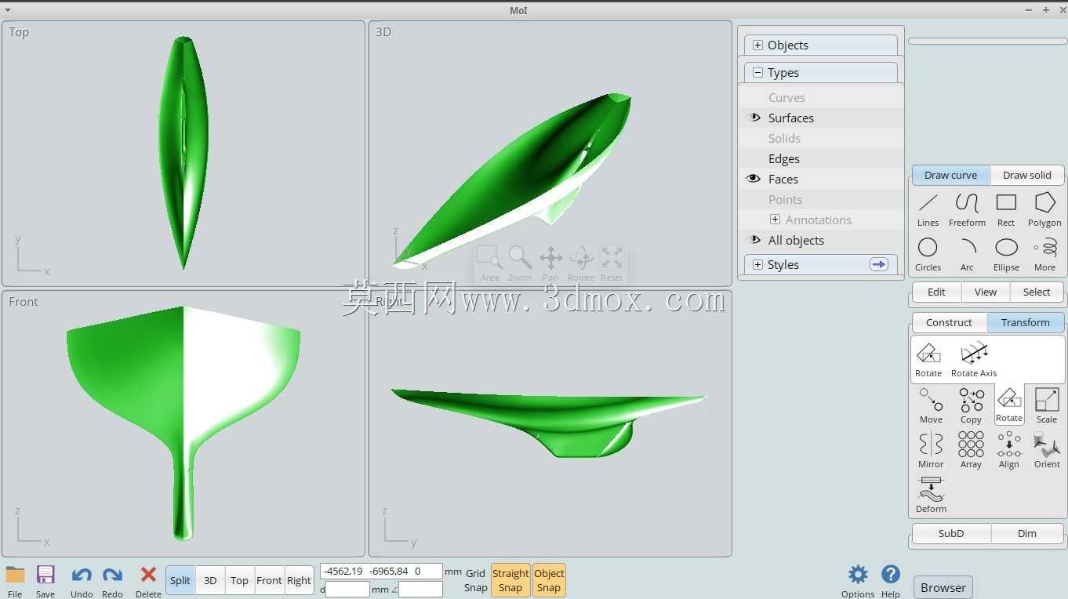Activate the viewport Zoom tool

point(519,263)
